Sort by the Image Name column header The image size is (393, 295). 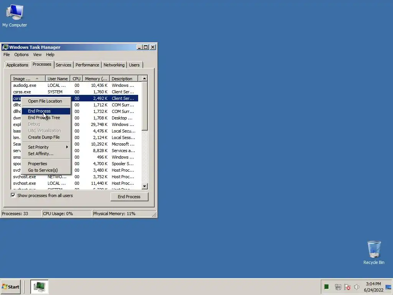pyautogui.click(x=28, y=78)
